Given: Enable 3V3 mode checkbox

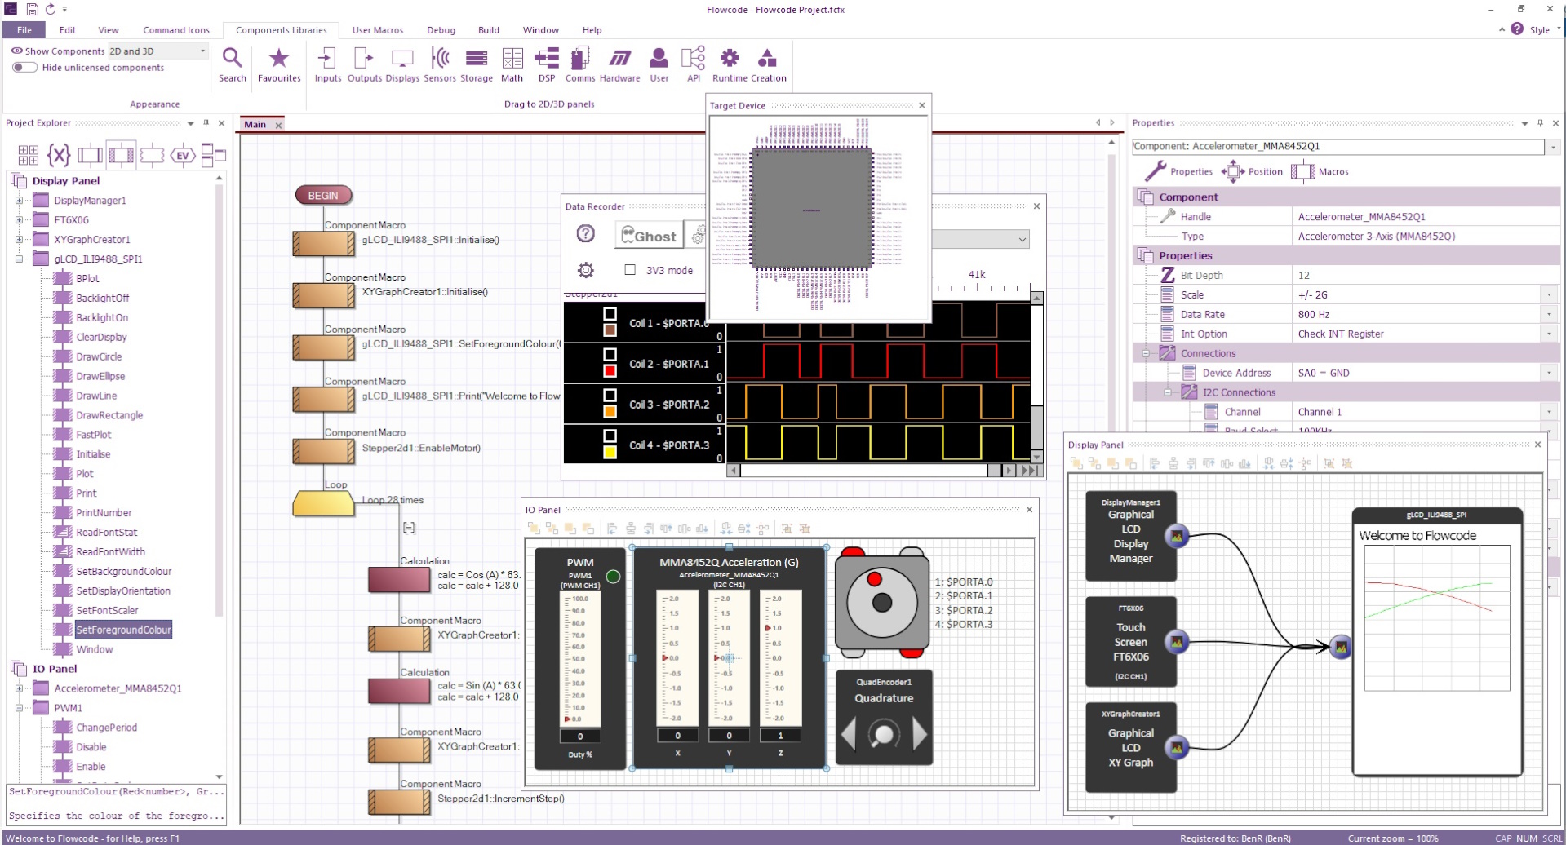Looking at the screenshot, I should click(630, 270).
